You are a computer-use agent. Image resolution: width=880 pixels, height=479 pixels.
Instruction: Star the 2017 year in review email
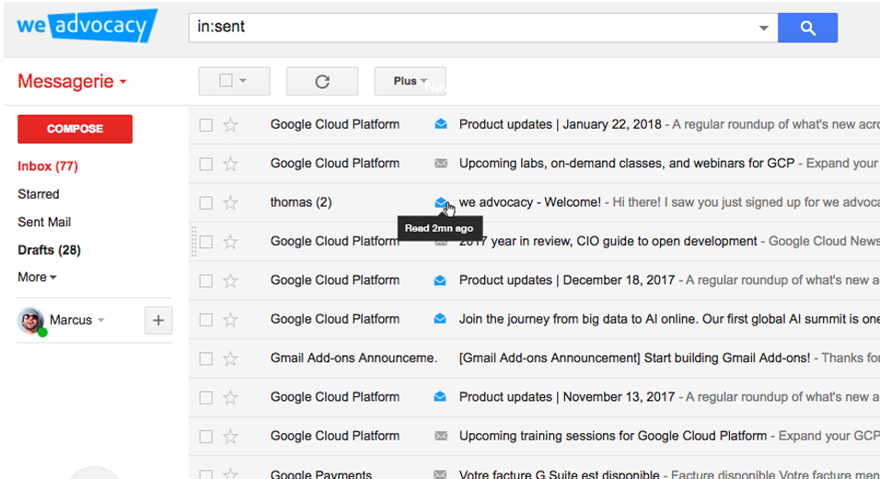coord(230,242)
